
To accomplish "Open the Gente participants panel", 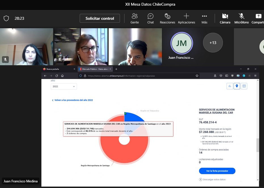I will click(x=134, y=19).
